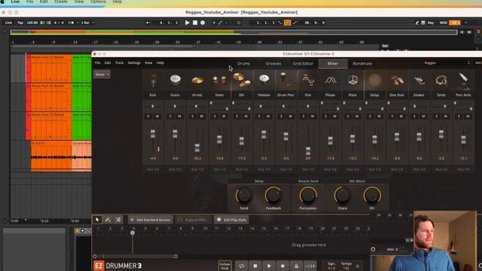The image size is (482, 271).
Task: Switch to the Grooves tab
Action: pos(273,63)
